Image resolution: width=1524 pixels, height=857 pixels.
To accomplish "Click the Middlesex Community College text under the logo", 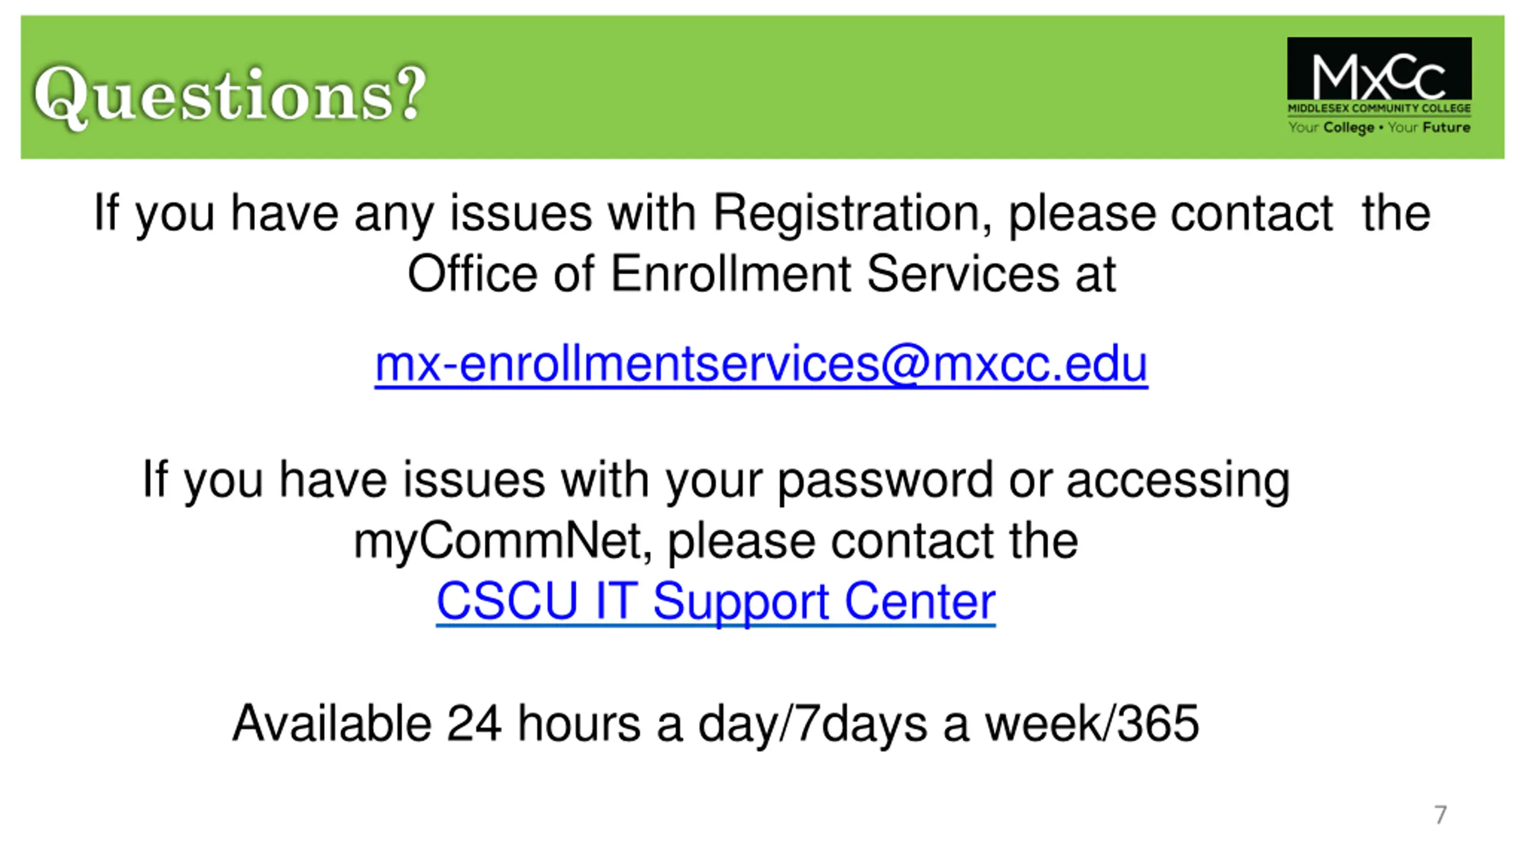I will point(1379,108).
